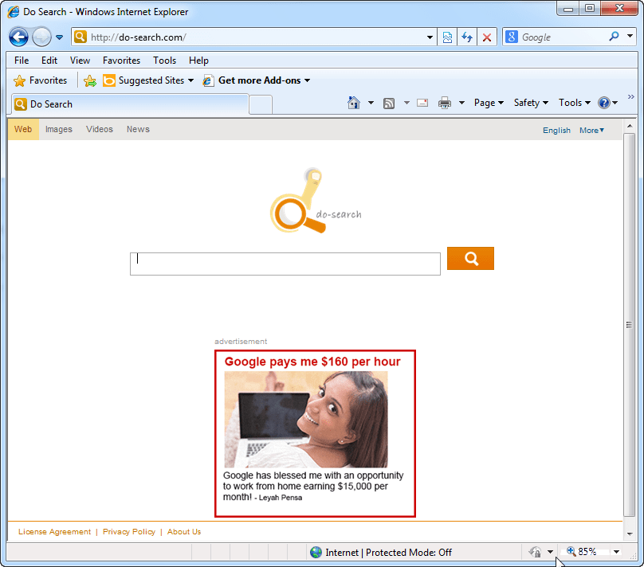Click the do-search logo
The height and width of the screenshot is (567, 644).
point(316,200)
